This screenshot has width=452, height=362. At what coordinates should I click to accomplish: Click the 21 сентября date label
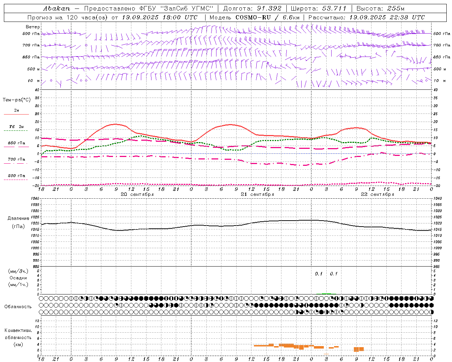click(257, 194)
